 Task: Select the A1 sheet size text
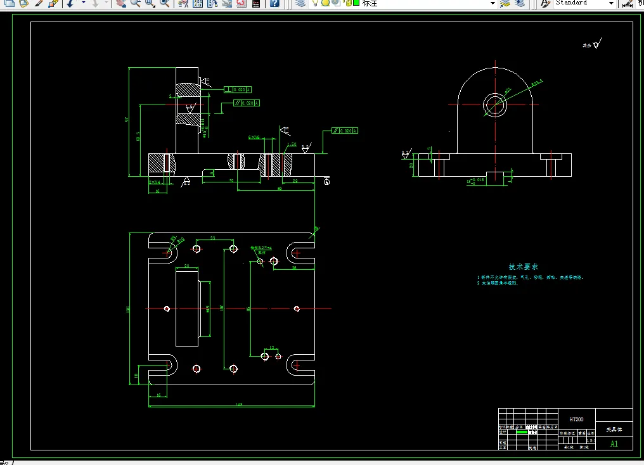click(614, 443)
